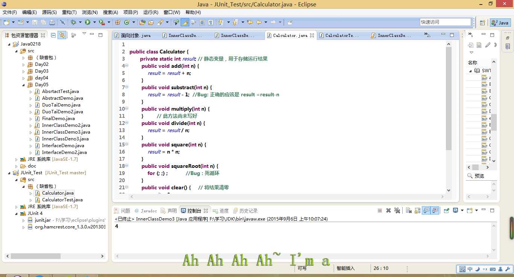514x277 pixels.
Task: Click the Package Explorer horizontal scrollbar
Action: tap(36, 256)
